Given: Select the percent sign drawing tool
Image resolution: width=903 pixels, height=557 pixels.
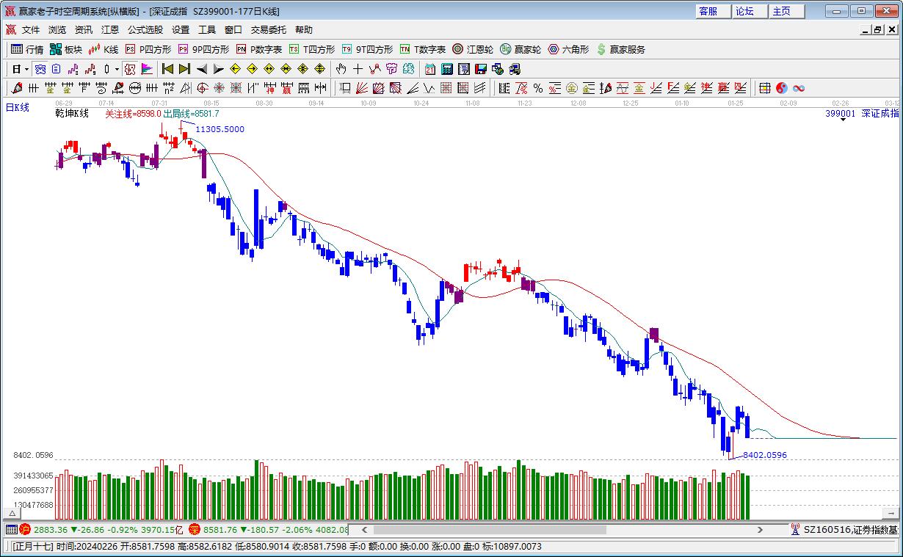Looking at the screenshot, I should (x=538, y=88).
